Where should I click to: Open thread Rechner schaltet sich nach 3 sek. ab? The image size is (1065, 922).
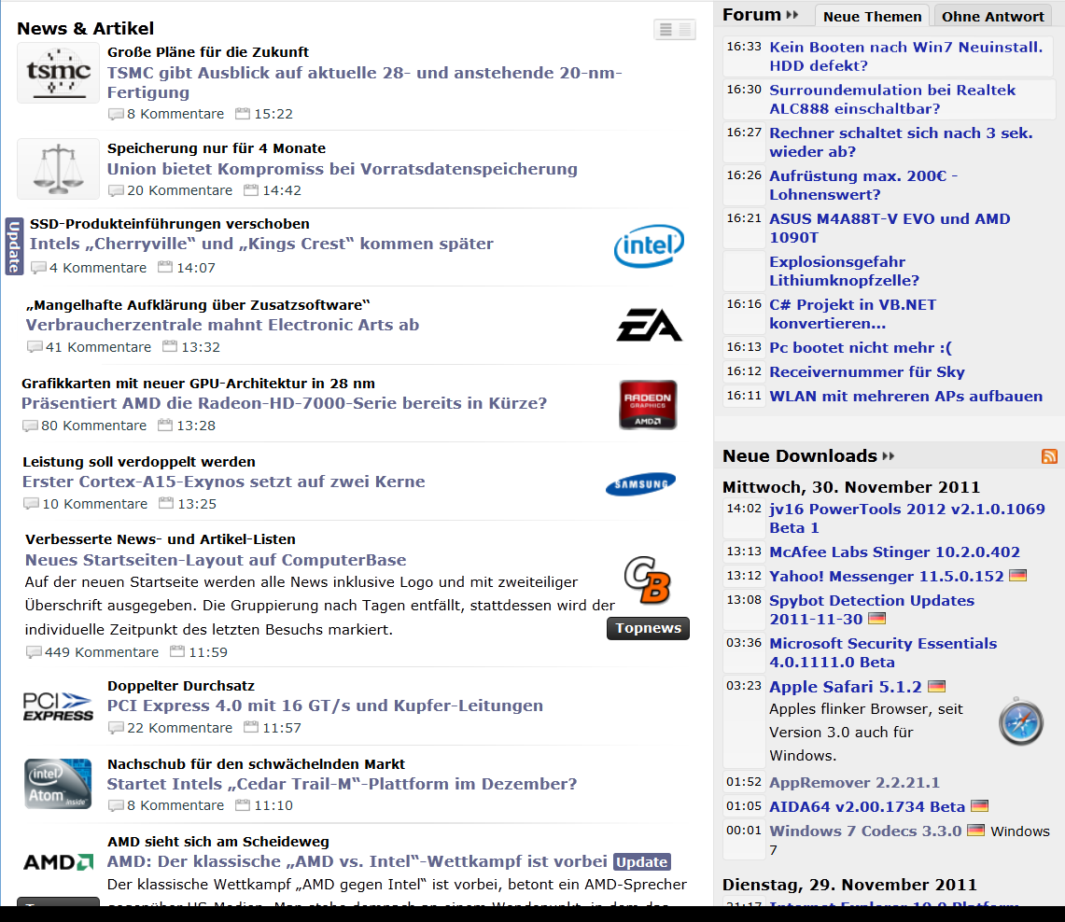(x=901, y=142)
